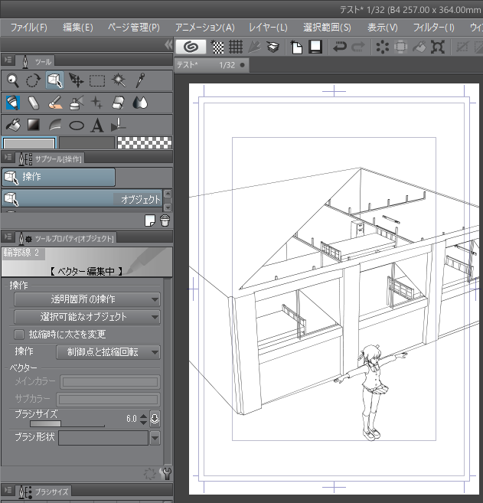Select the Text tool
Image resolution: width=483 pixels, height=503 pixels.
click(97, 125)
